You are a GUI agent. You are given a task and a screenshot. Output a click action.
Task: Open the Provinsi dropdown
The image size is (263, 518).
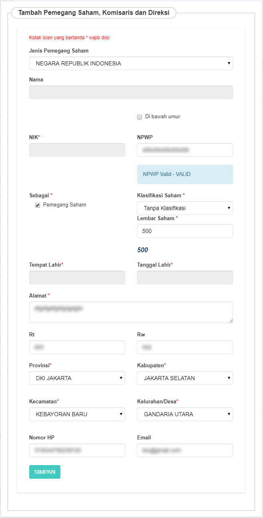click(x=77, y=378)
